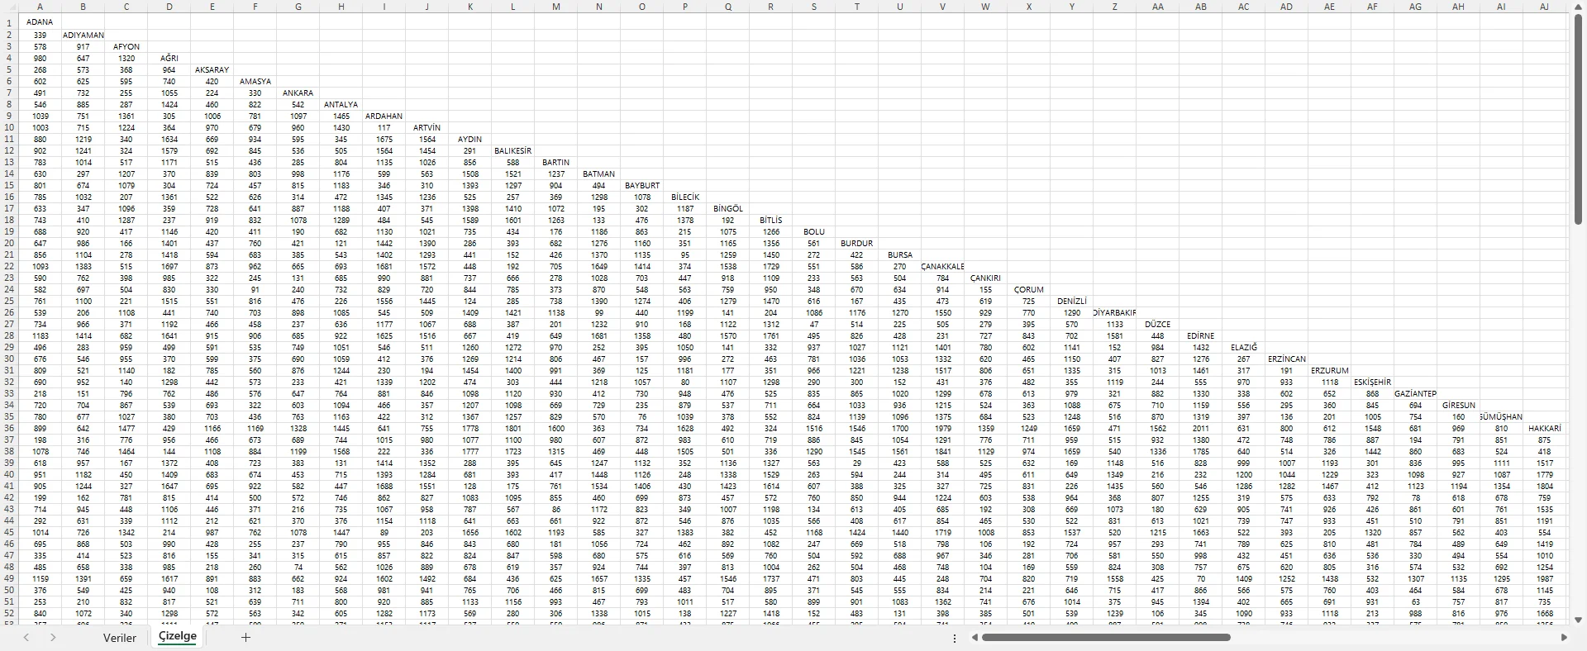This screenshot has width=1587, height=651.
Task: Click the horizontal scrollbar right arrow
Action: tap(1564, 638)
